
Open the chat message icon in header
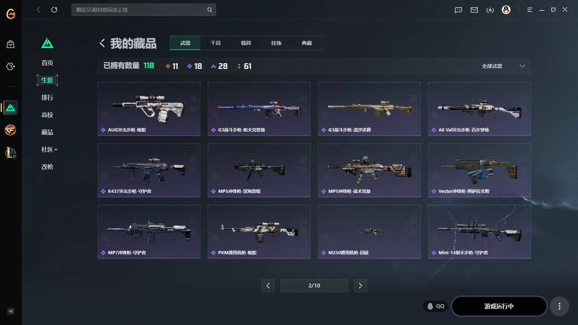tap(458, 10)
